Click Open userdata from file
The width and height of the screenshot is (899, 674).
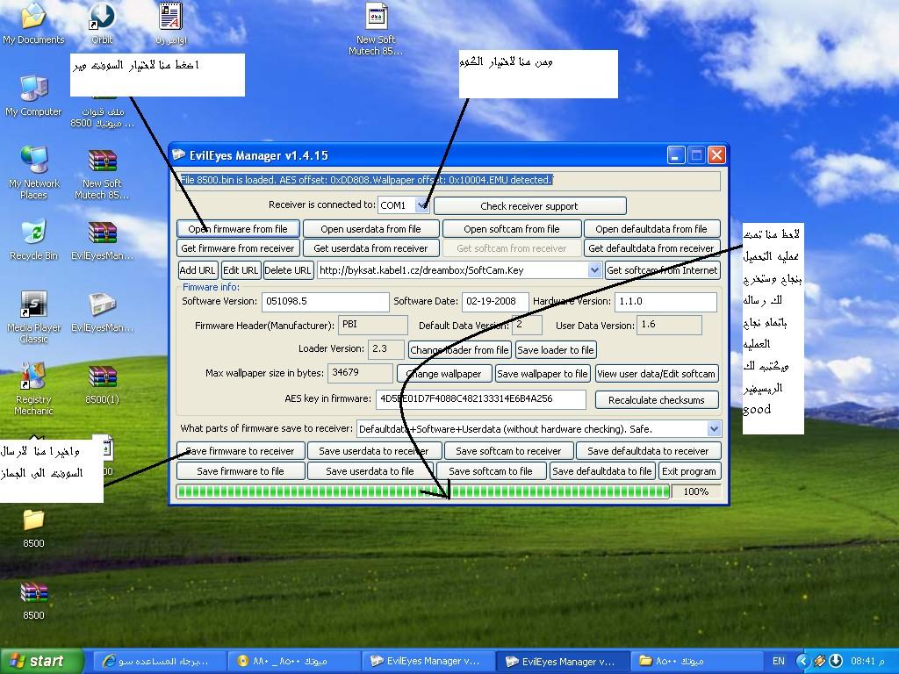pyautogui.click(x=371, y=229)
